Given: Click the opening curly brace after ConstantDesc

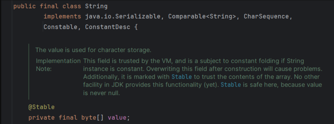Looking at the screenshot, I should point(136,27).
